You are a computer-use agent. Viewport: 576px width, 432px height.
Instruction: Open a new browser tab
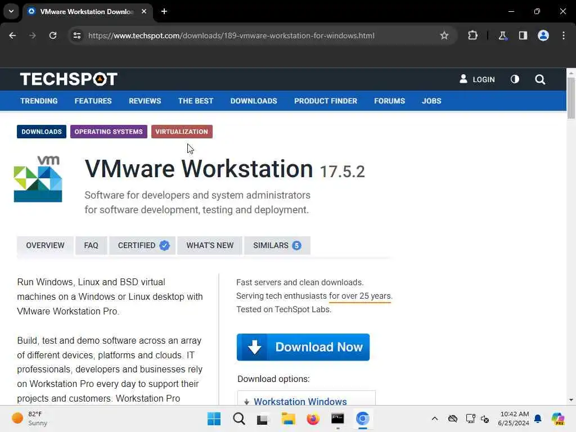[164, 11]
